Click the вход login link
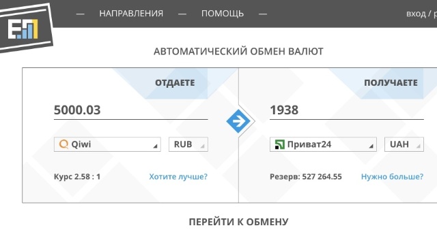The image size is (437, 245). click(x=416, y=14)
